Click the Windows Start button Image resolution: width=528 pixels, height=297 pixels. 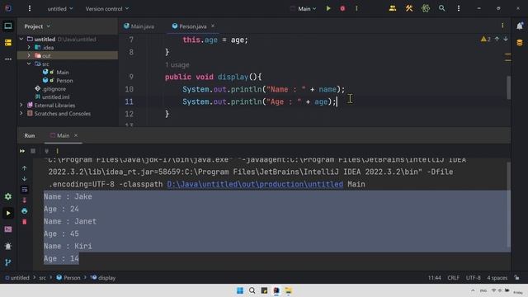pyautogui.click(x=240, y=290)
